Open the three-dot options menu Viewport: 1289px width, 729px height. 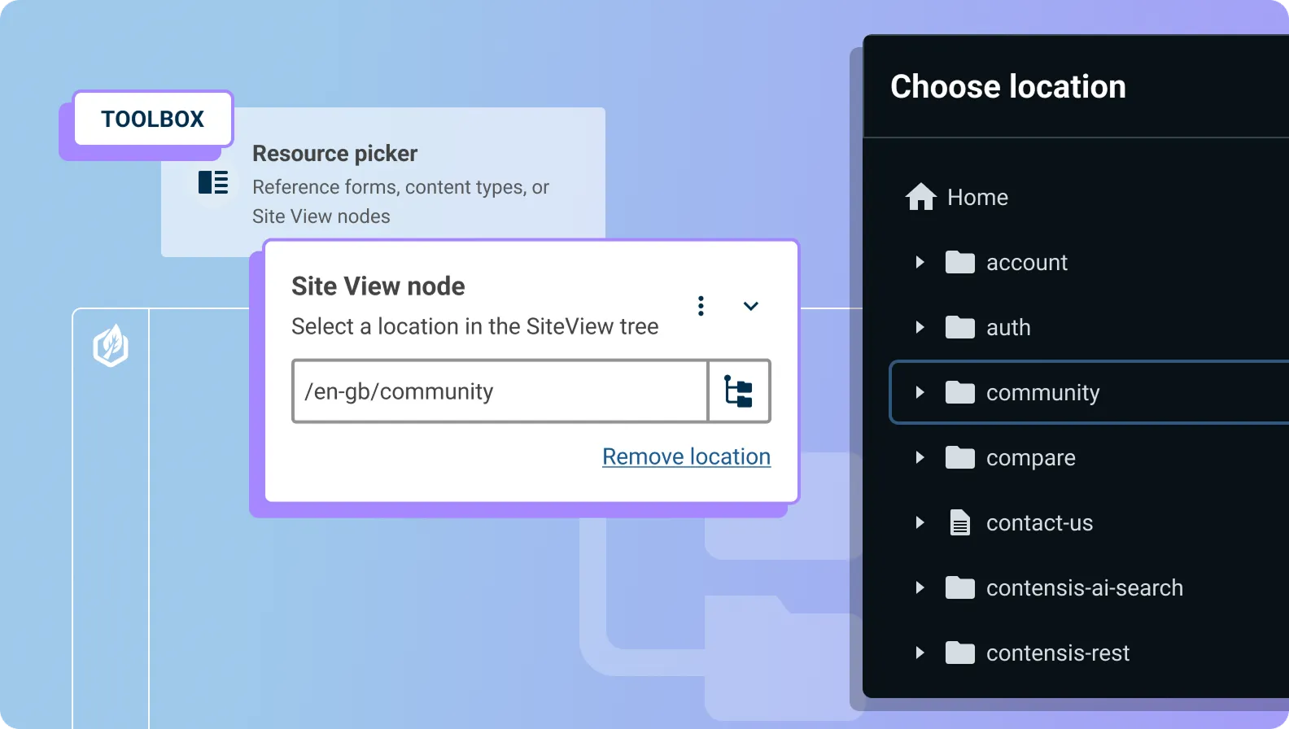pyautogui.click(x=701, y=306)
